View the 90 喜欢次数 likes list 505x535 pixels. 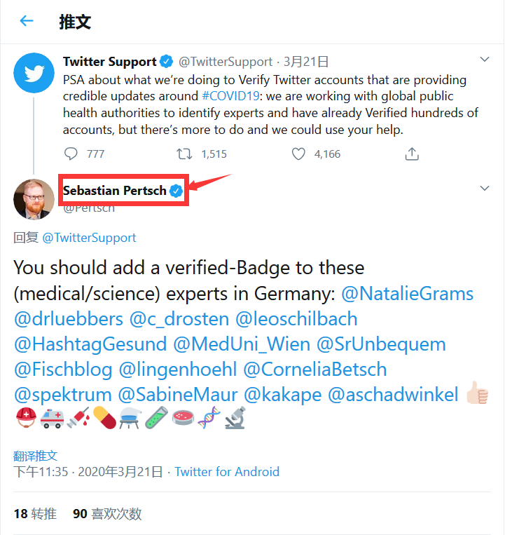click(107, 514)
